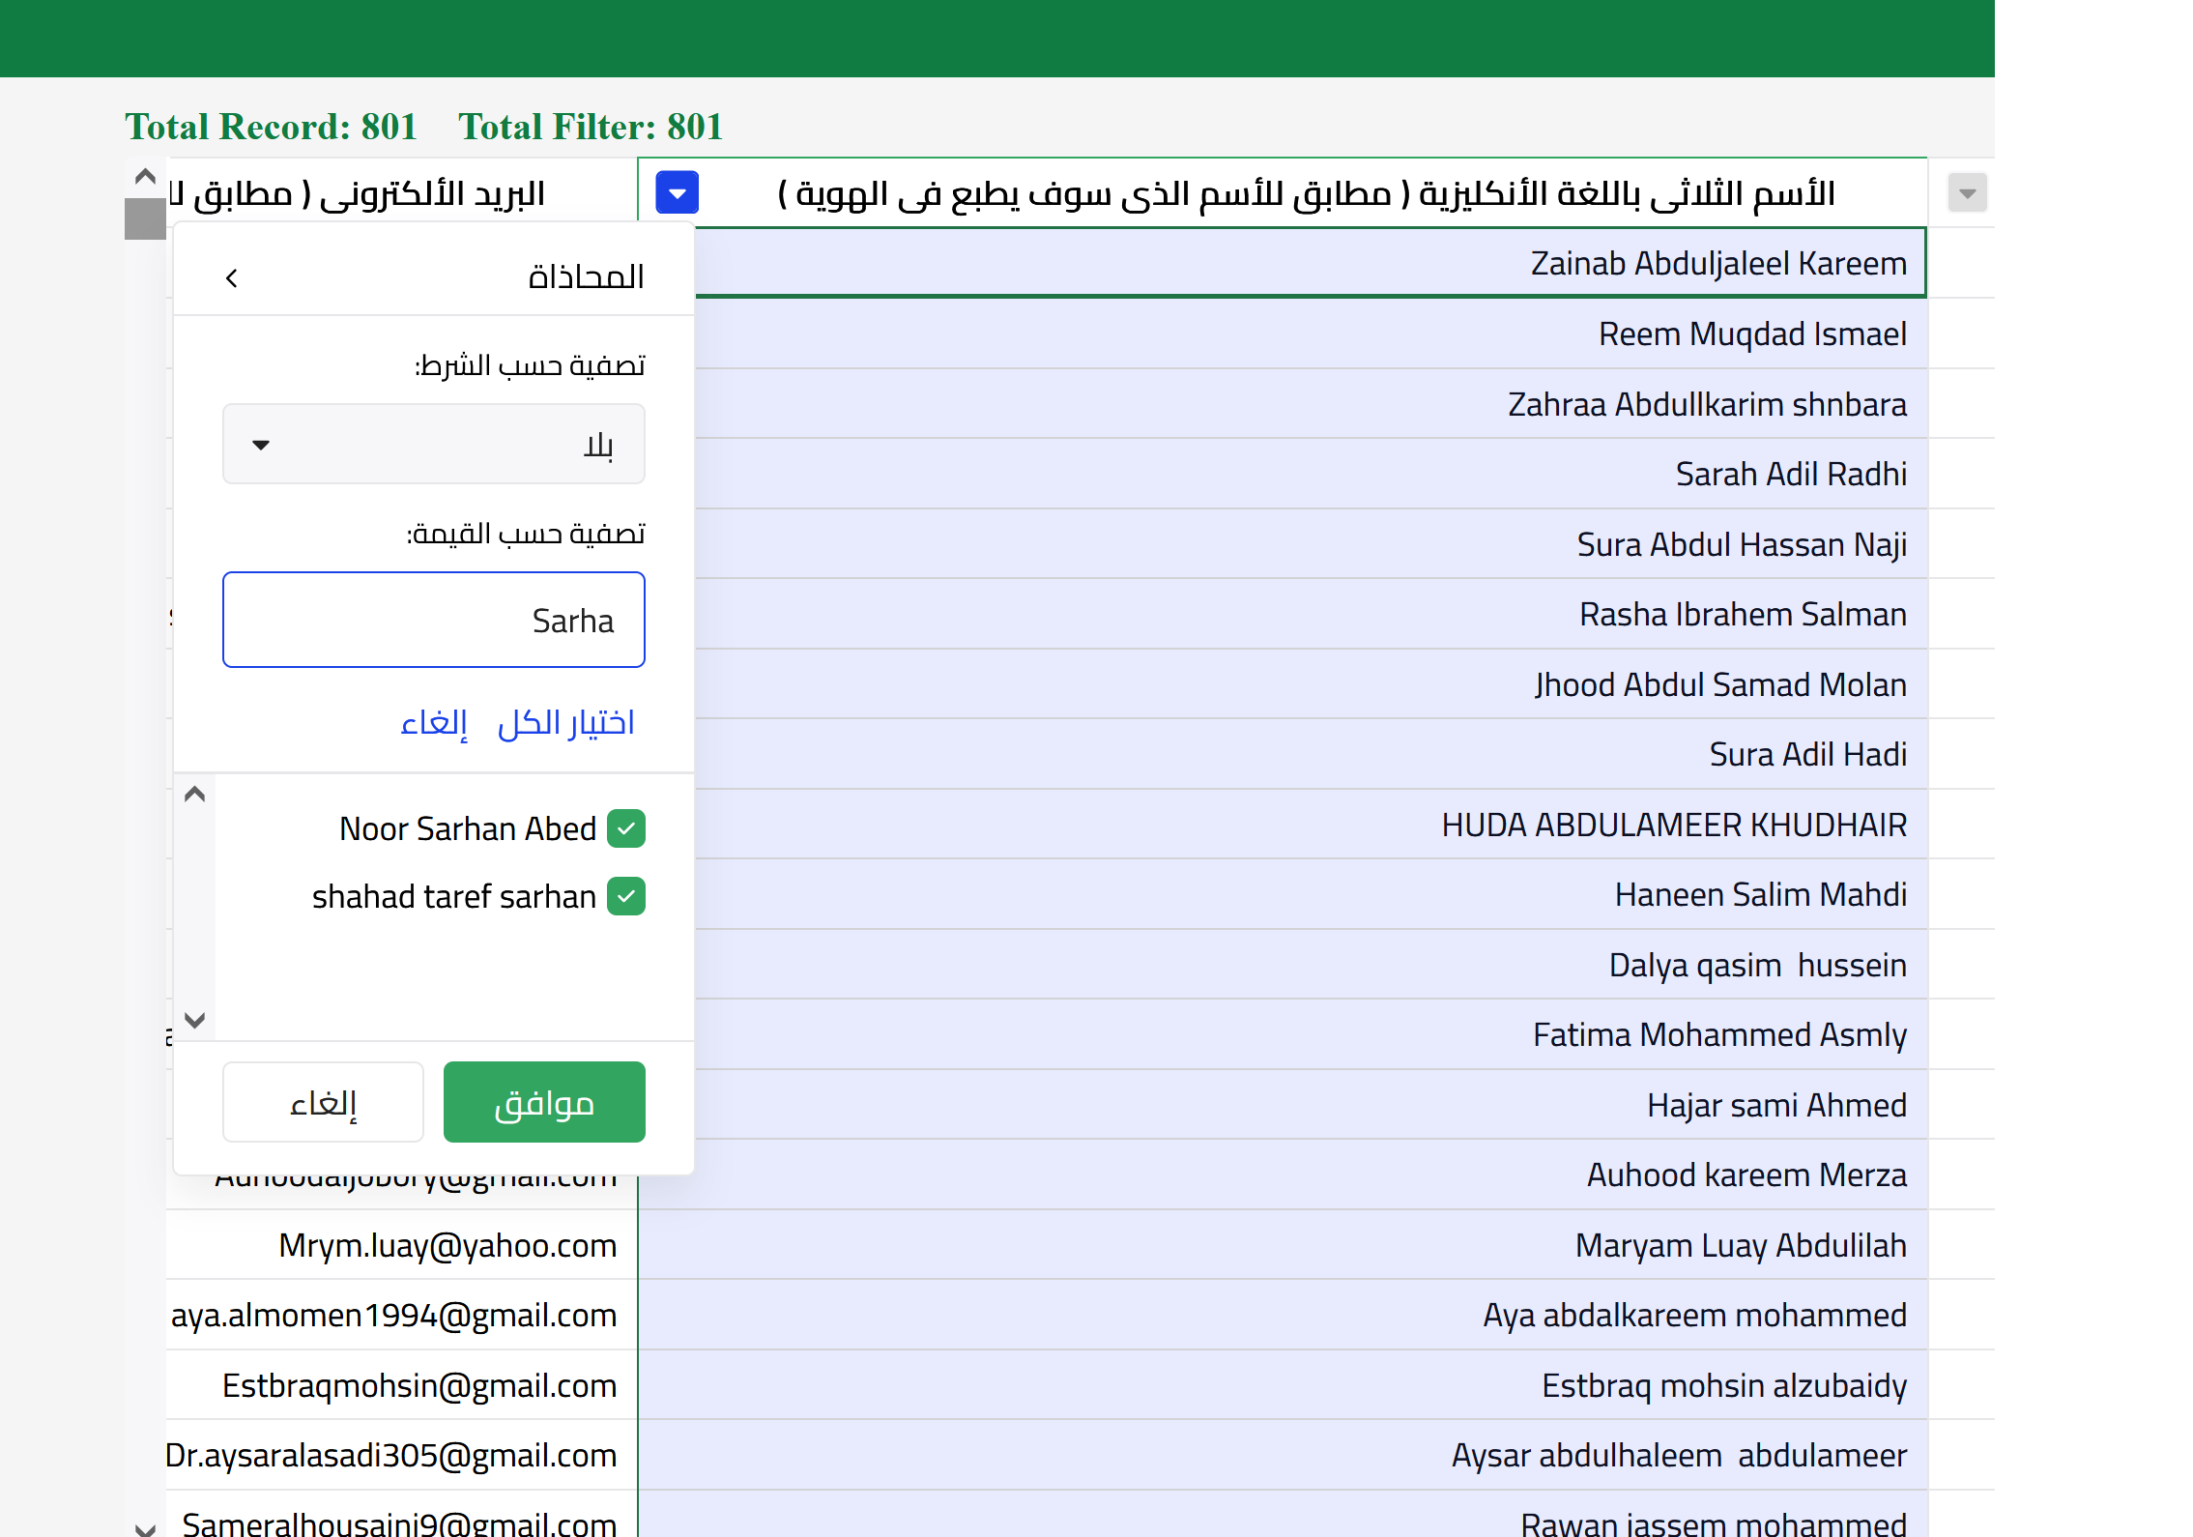Open the filter-by-condition dropdown showing بلا
Viewport: 2193px width, 1537px height.
point(434,444)
